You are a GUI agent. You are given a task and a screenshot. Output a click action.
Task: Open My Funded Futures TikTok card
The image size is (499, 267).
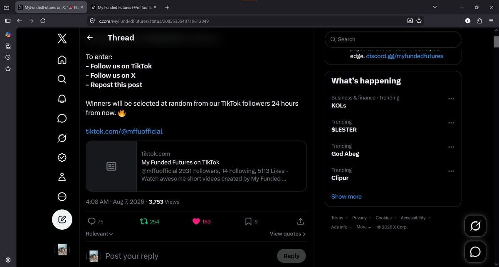(x=196, y=166)
